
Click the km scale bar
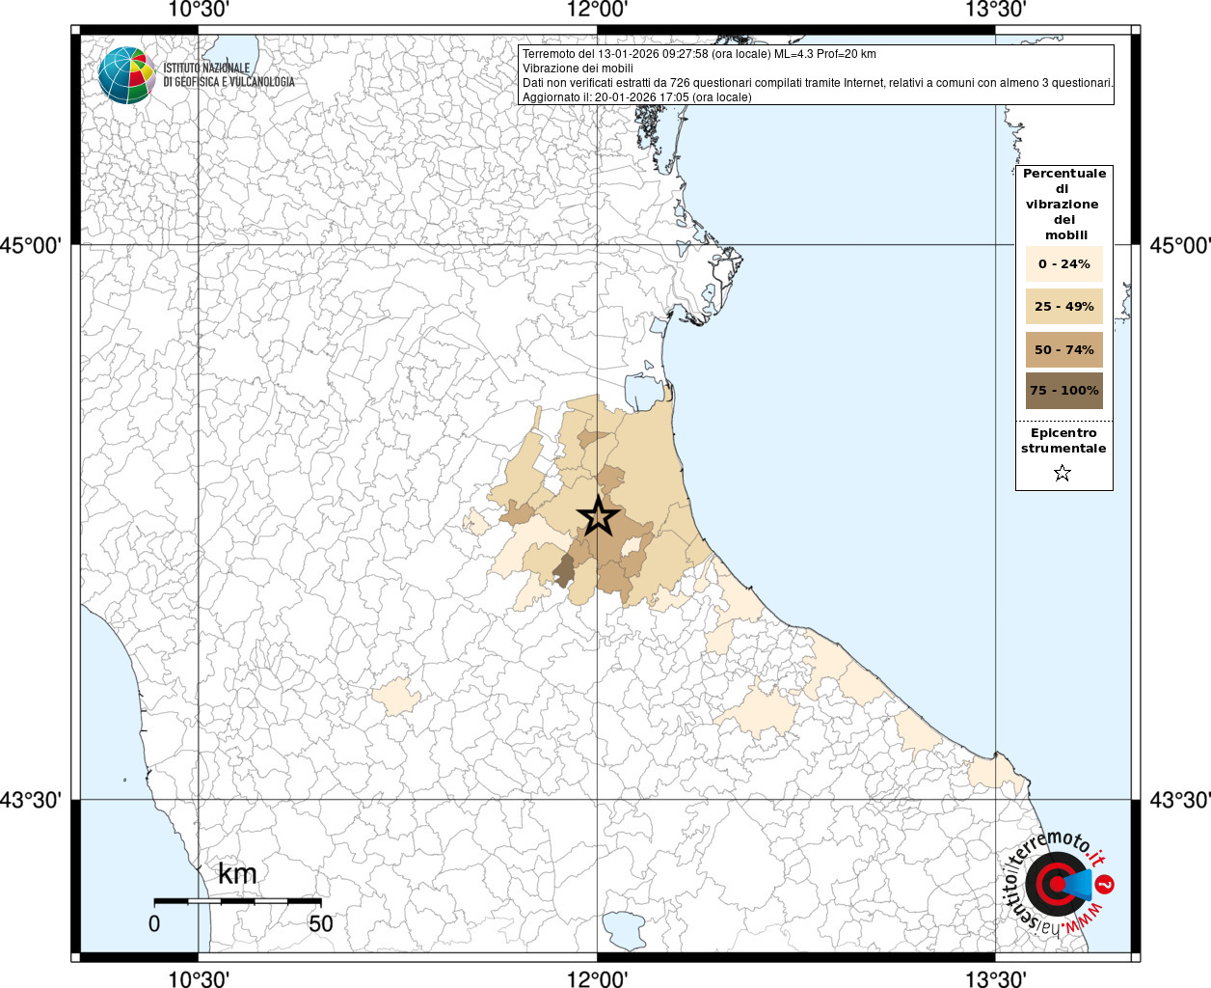coord(237,901)
